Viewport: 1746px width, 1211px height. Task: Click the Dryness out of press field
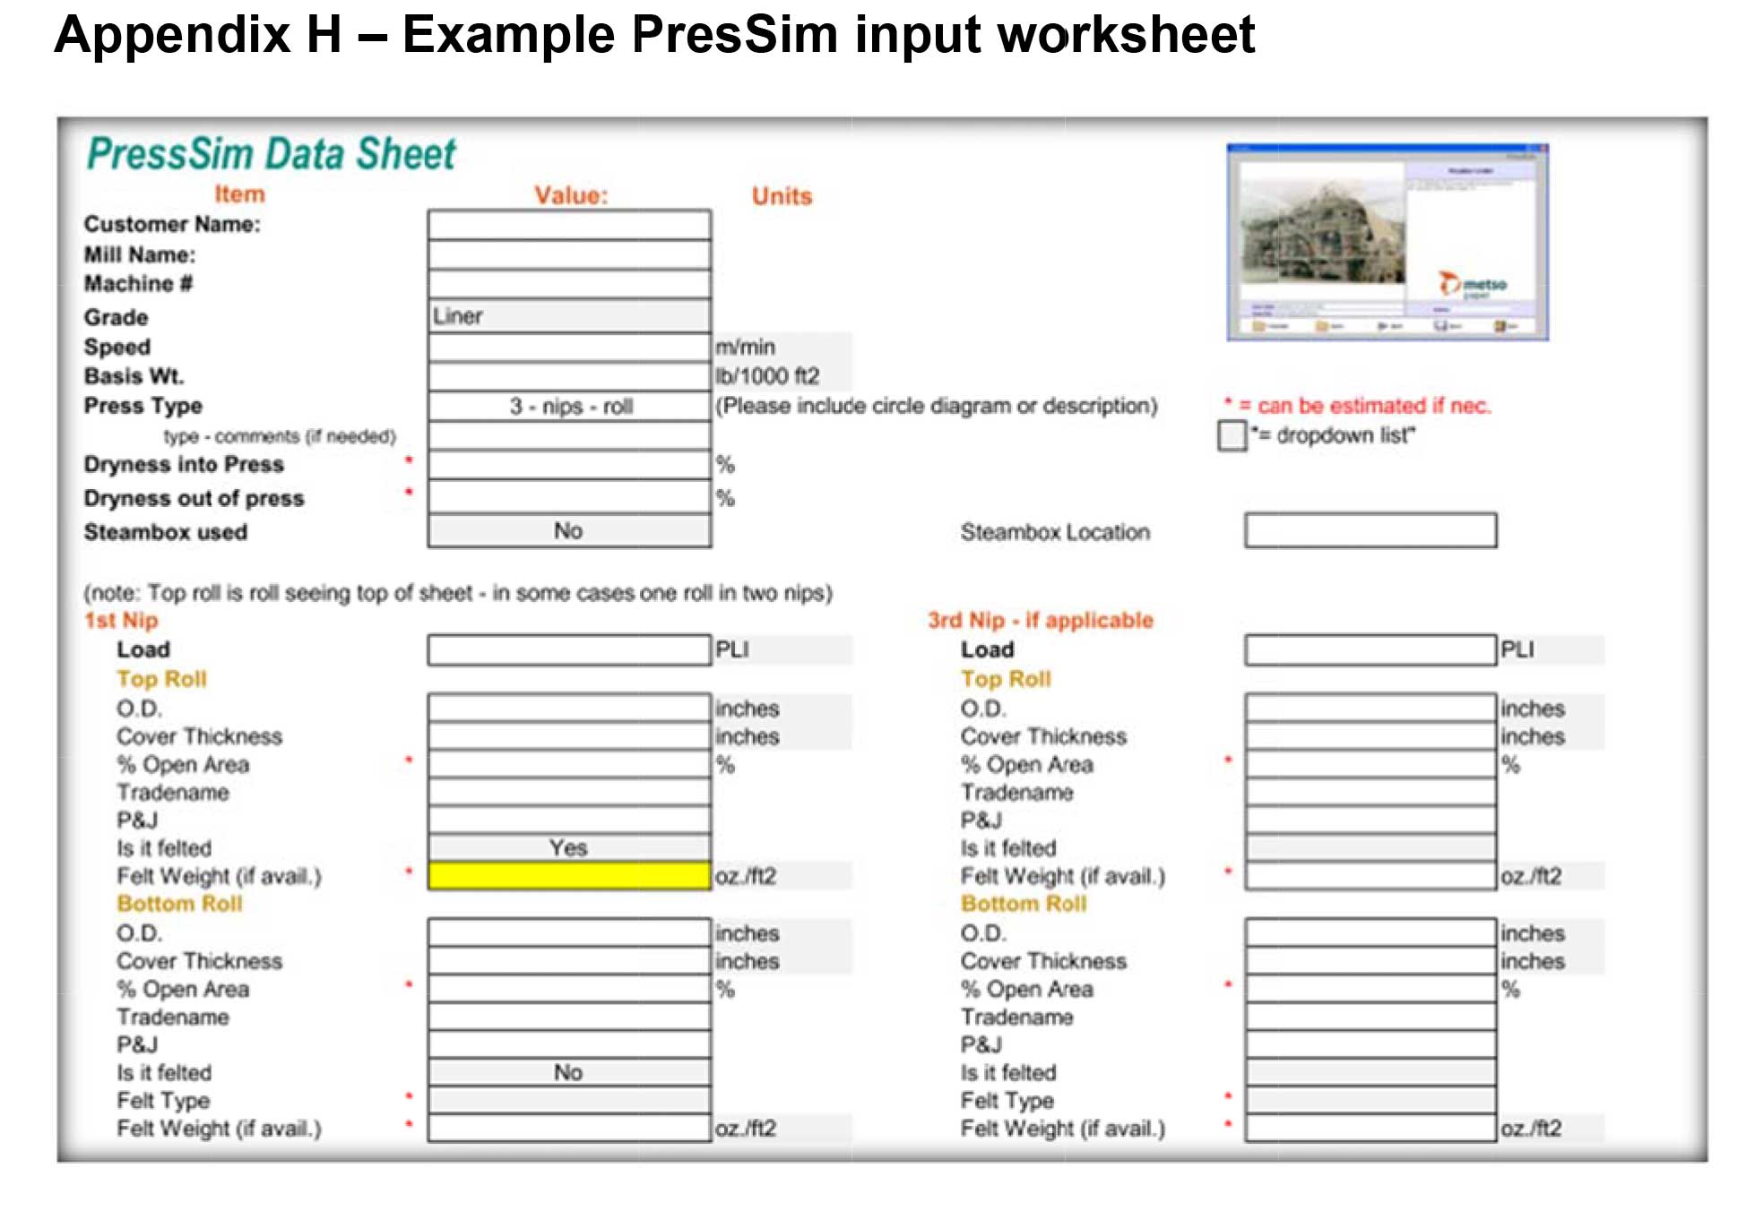(569, 496)
